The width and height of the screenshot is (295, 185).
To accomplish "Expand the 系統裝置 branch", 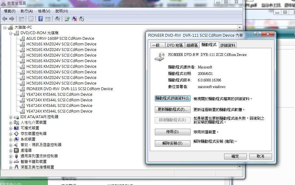I will pyautogui.click(x=11, y=140).
